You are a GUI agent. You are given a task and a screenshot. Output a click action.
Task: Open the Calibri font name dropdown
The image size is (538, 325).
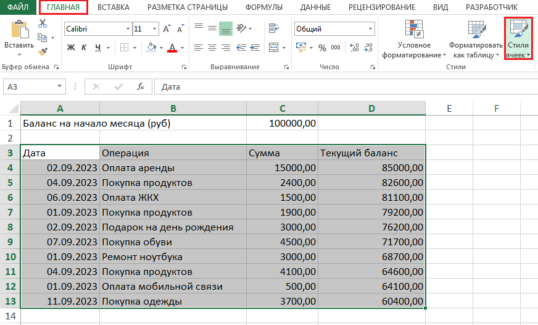coord(128,29)
